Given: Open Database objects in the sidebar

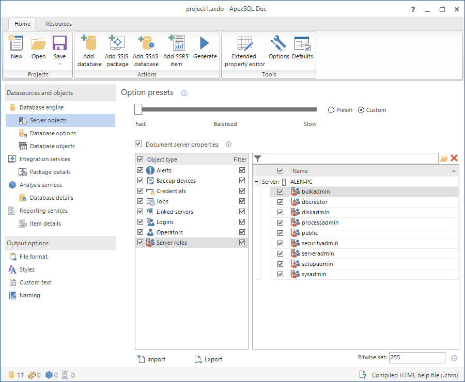Looking at the screenshot, I should click(x=52, y=146).
